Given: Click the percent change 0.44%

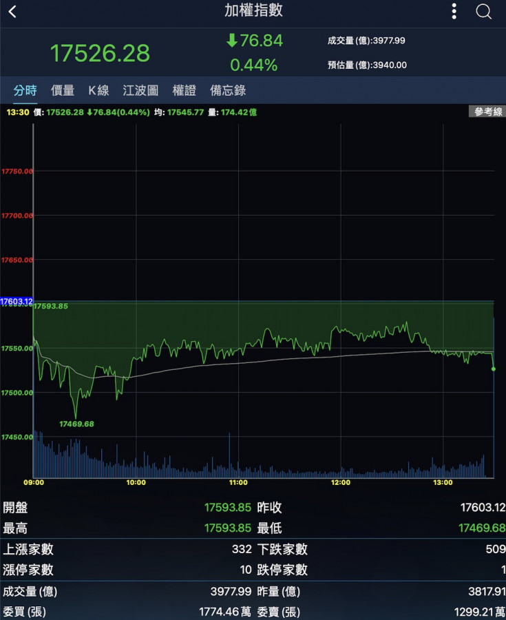Looking at the screenshot, I should (253, 65).
